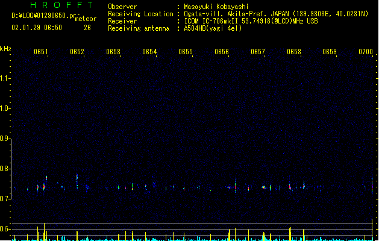Click the bright meteor echo just before 0657

[x=264, y=187]
